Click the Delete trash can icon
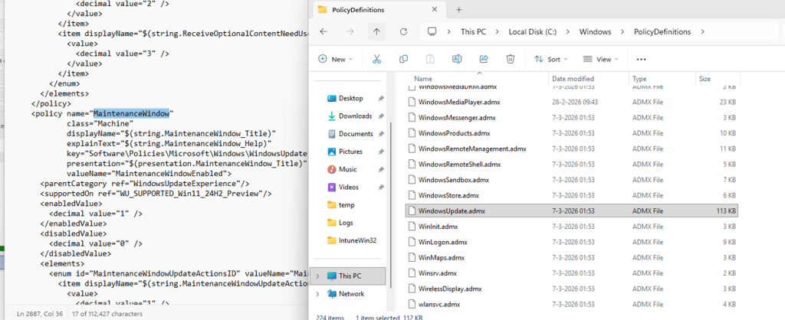 click(511, 59)
